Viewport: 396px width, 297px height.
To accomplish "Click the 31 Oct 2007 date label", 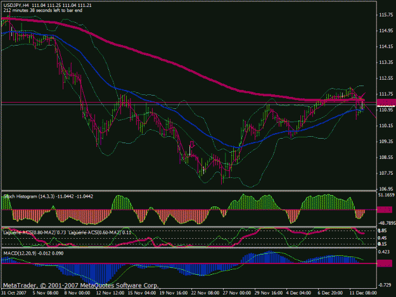I will pyautogui.click(x=14, y=293).
